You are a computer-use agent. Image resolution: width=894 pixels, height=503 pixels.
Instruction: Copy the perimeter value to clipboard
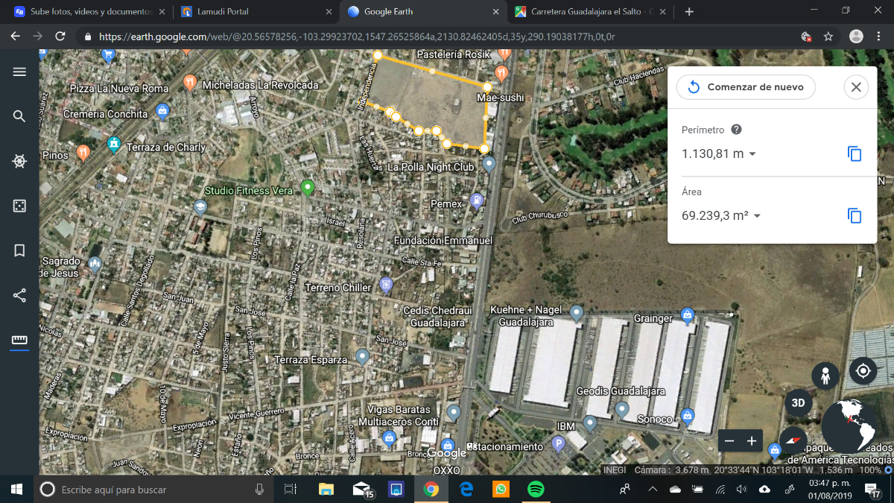click(855, 154)
